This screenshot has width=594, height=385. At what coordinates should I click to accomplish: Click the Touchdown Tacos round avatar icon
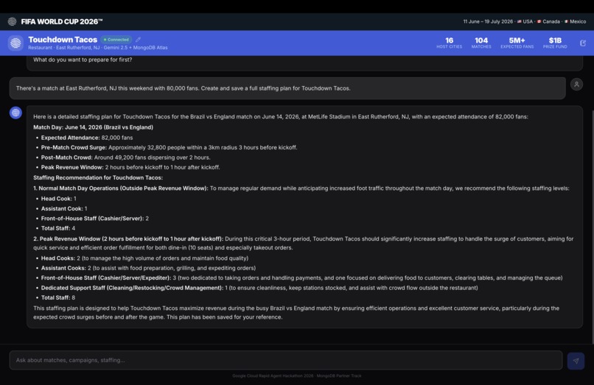15,43
